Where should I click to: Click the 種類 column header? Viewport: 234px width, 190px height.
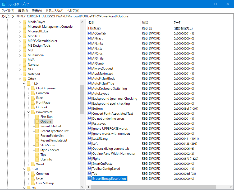pos(156,23)
